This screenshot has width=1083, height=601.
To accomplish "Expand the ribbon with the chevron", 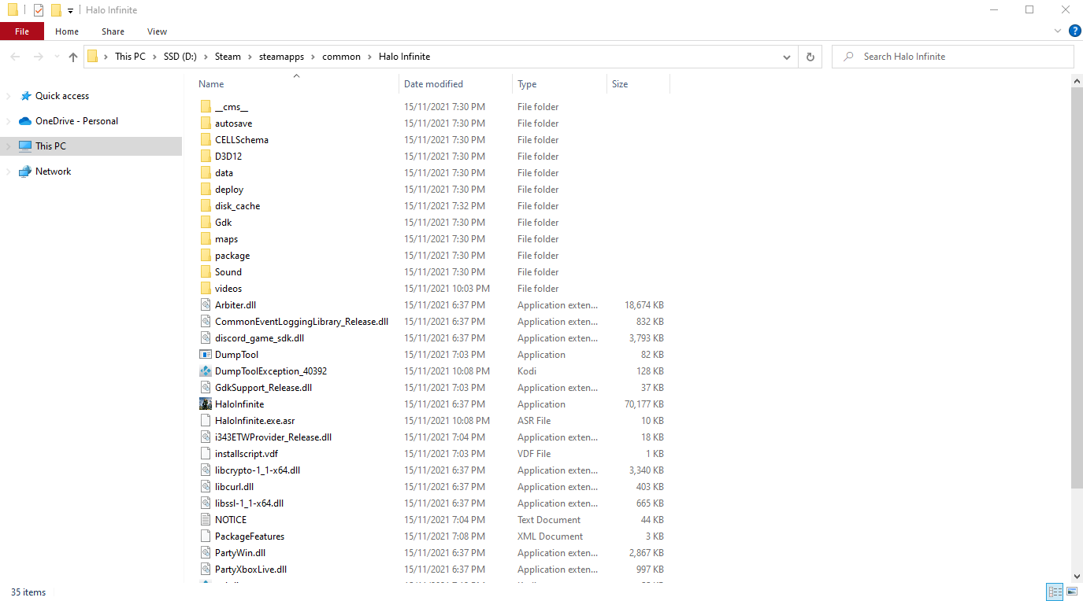I will click(x=1058, y=31).
